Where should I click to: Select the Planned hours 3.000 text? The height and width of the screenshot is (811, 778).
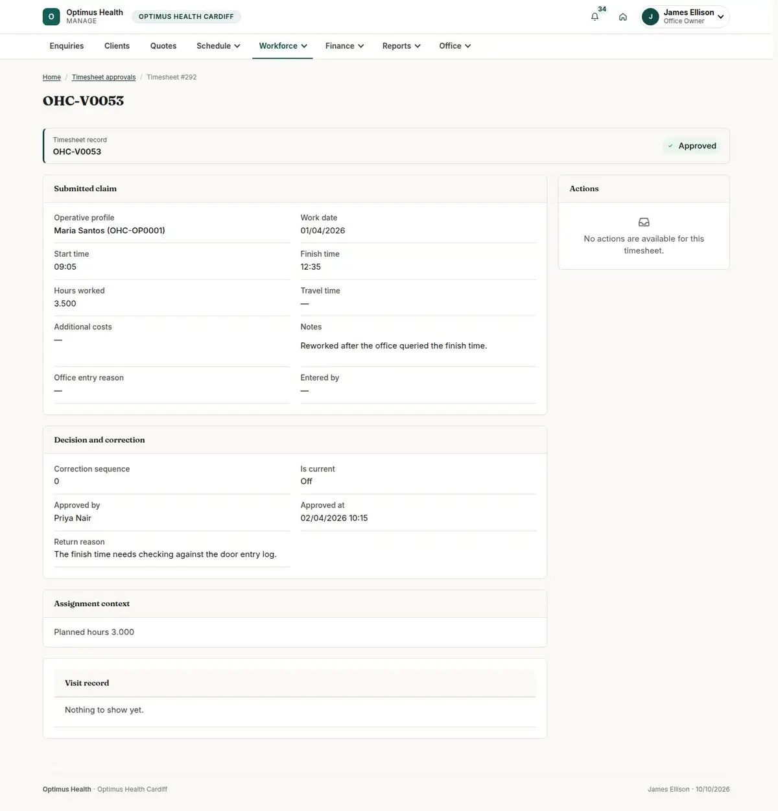coord(94,632)
